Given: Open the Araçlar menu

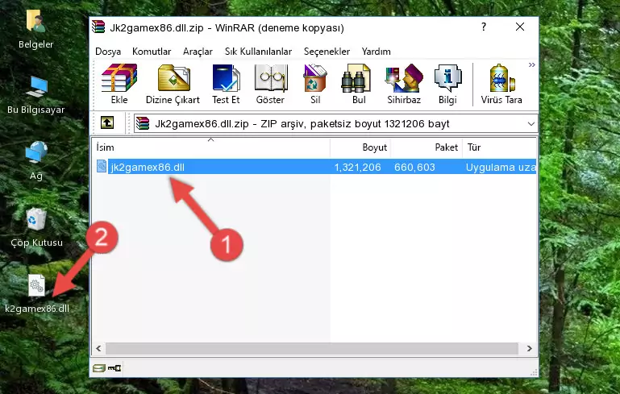Looking at the screenshot, I should pyautogui.click(x=198, y=52).
